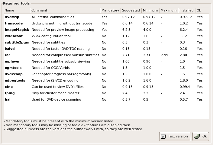Open the Text version view
Image resolution: width=213 pixels, height=145 pixels.
pos(175,137)
